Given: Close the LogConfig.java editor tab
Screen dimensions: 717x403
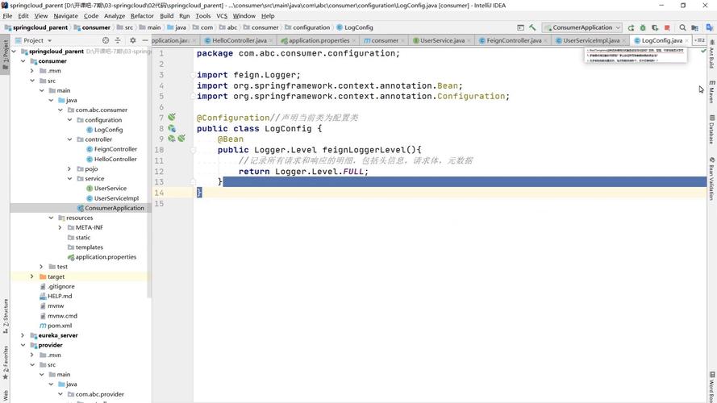Looking at the screenshot, I should (688, 40).
